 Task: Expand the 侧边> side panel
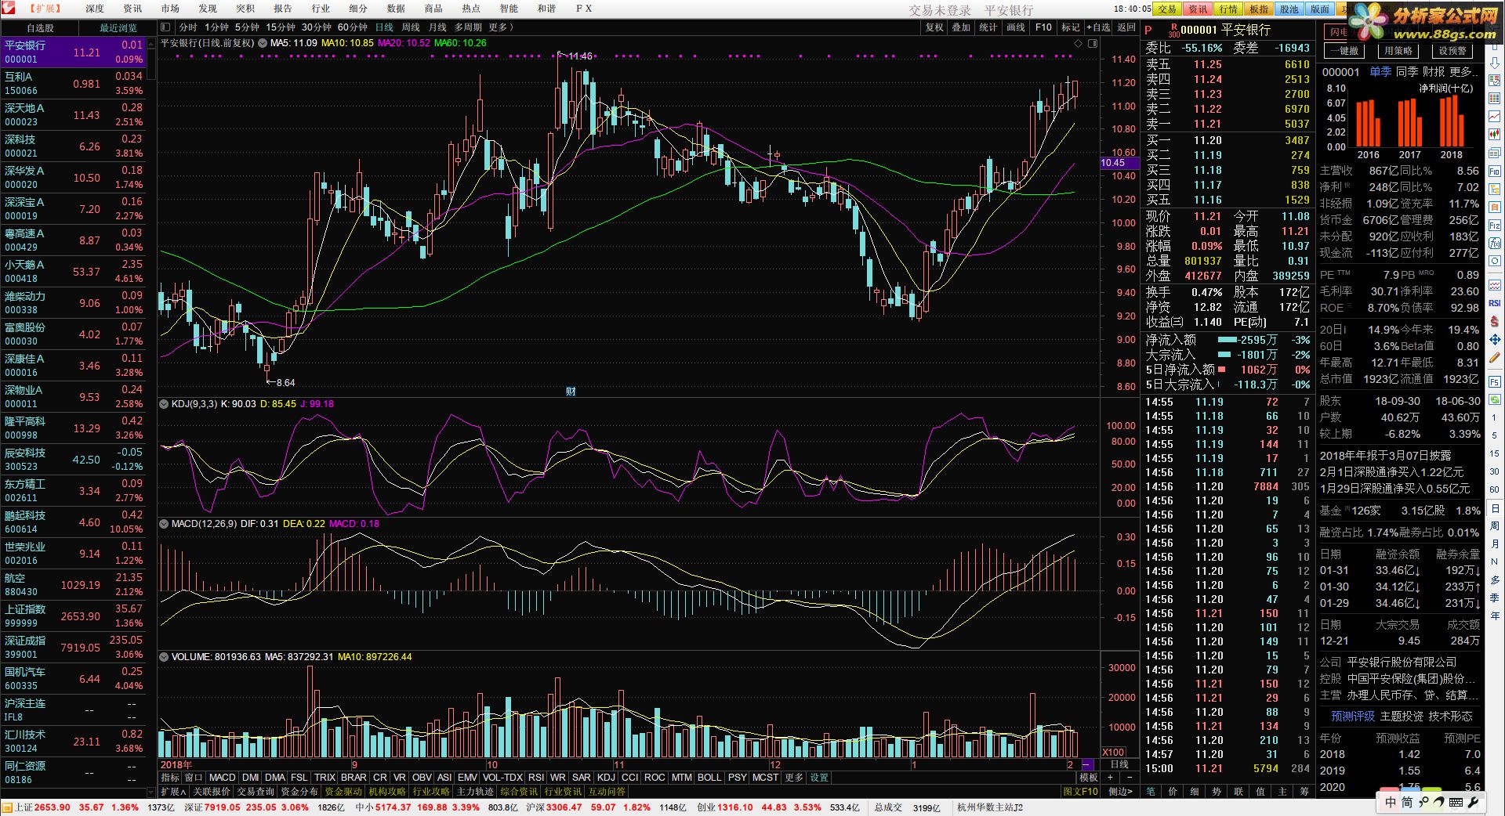click(1121, 792)
